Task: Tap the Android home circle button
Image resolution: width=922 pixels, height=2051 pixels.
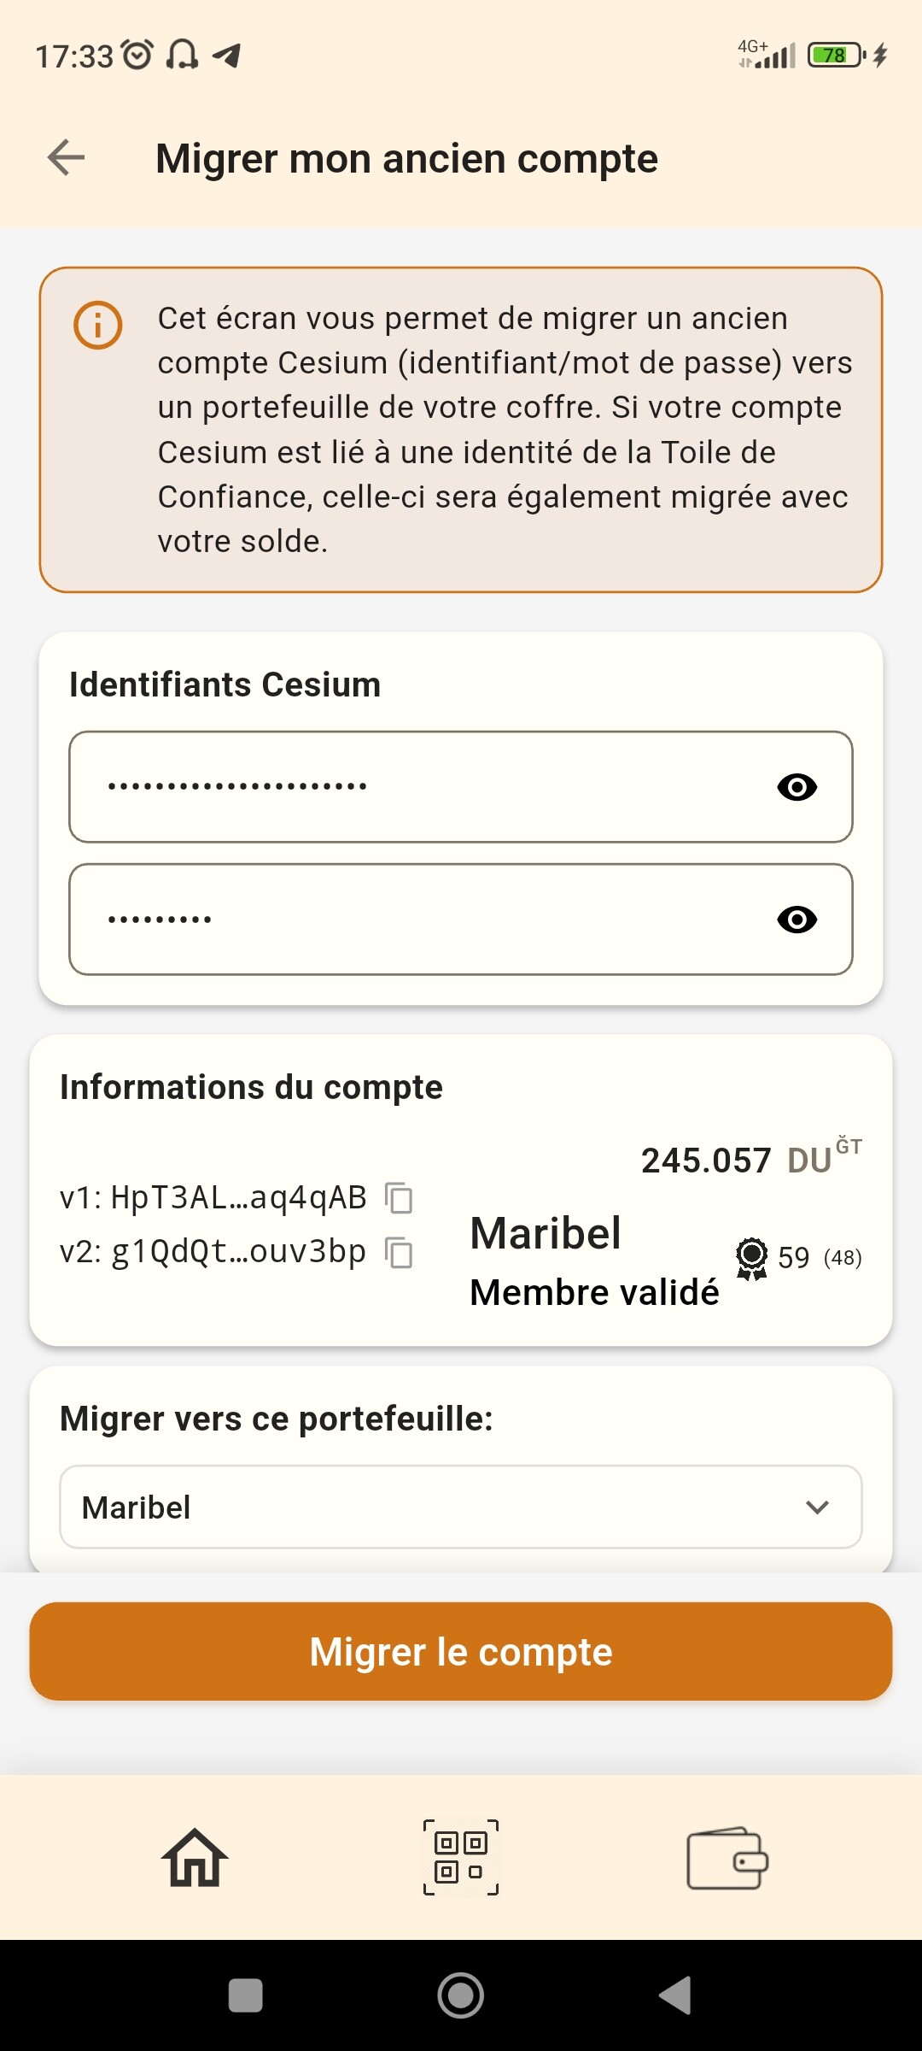Action: pyautogui.click(x=461, y=1996)
